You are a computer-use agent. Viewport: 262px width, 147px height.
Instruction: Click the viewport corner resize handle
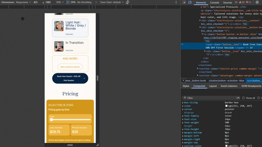[x=98, y=145]
